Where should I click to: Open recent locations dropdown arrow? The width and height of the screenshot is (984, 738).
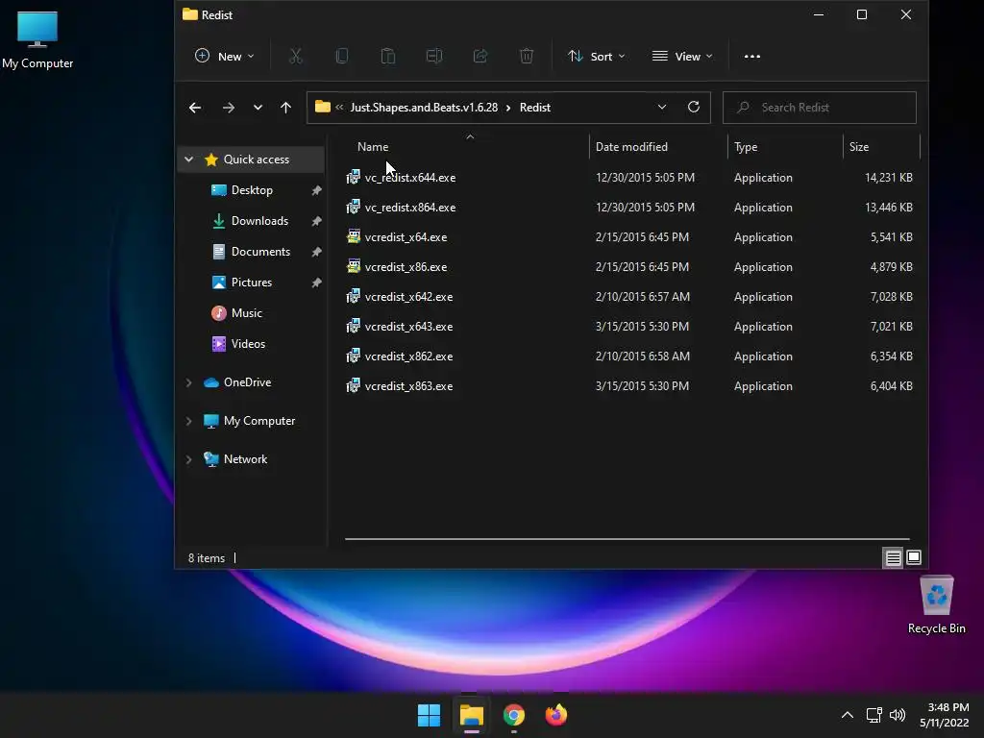click(258, 108)
